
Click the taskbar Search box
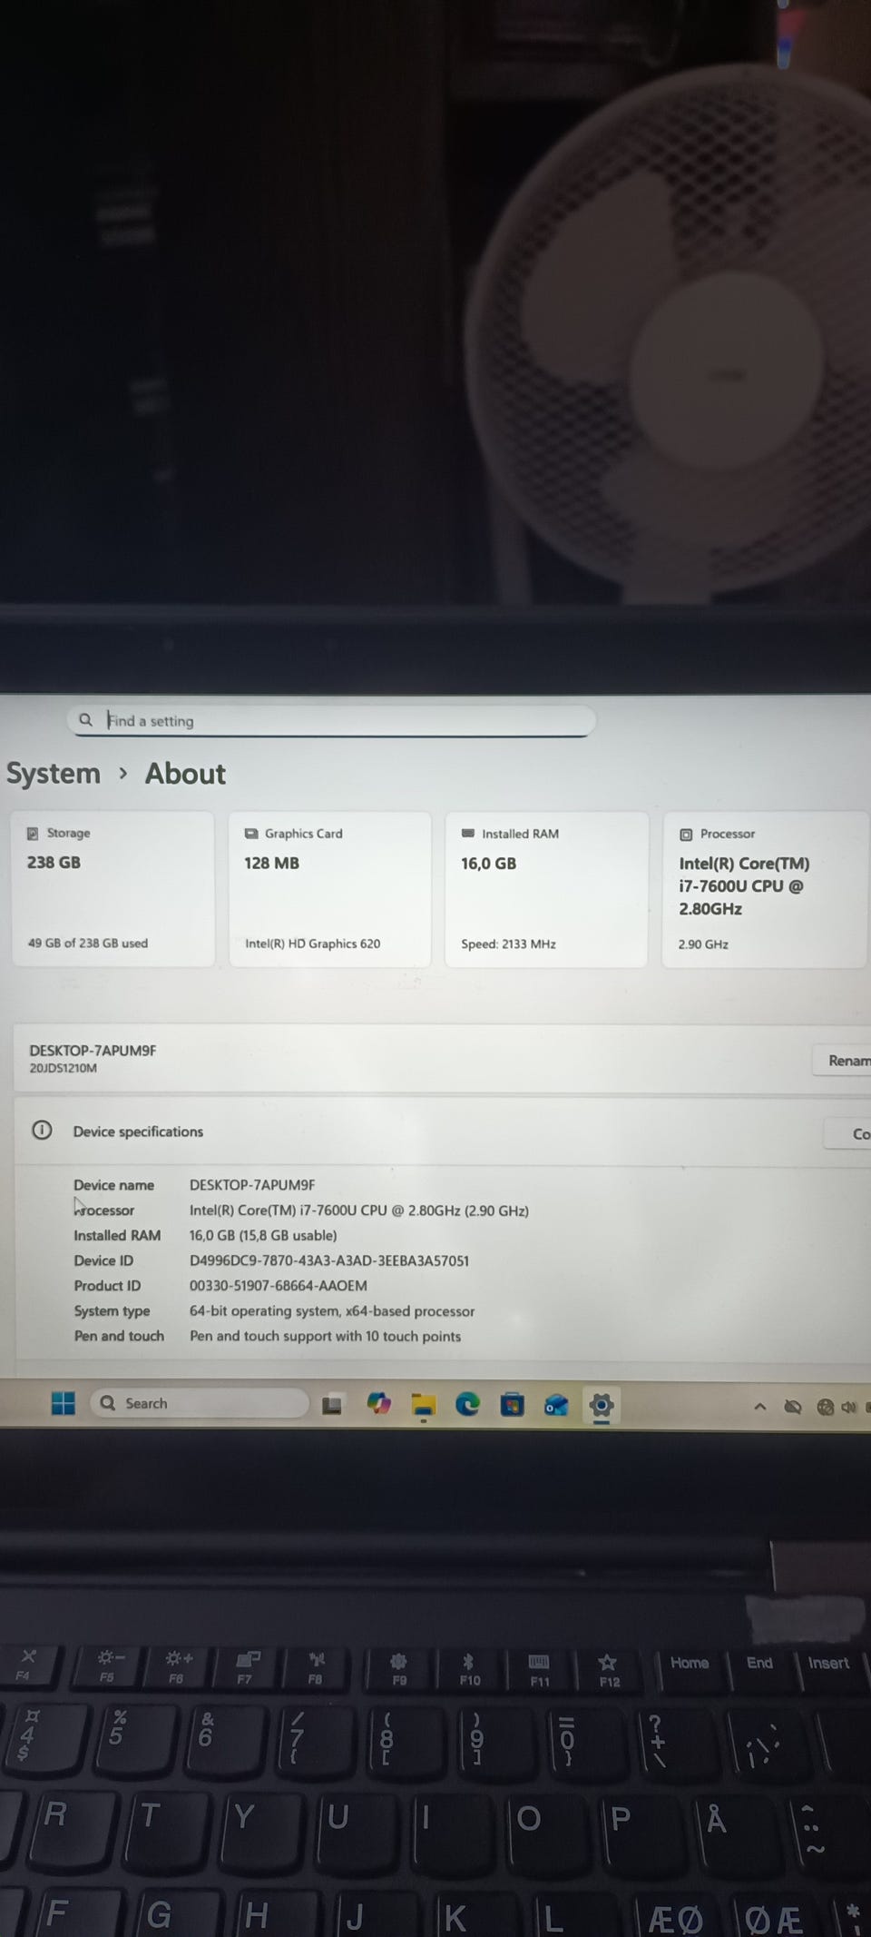coord(199,1403)
